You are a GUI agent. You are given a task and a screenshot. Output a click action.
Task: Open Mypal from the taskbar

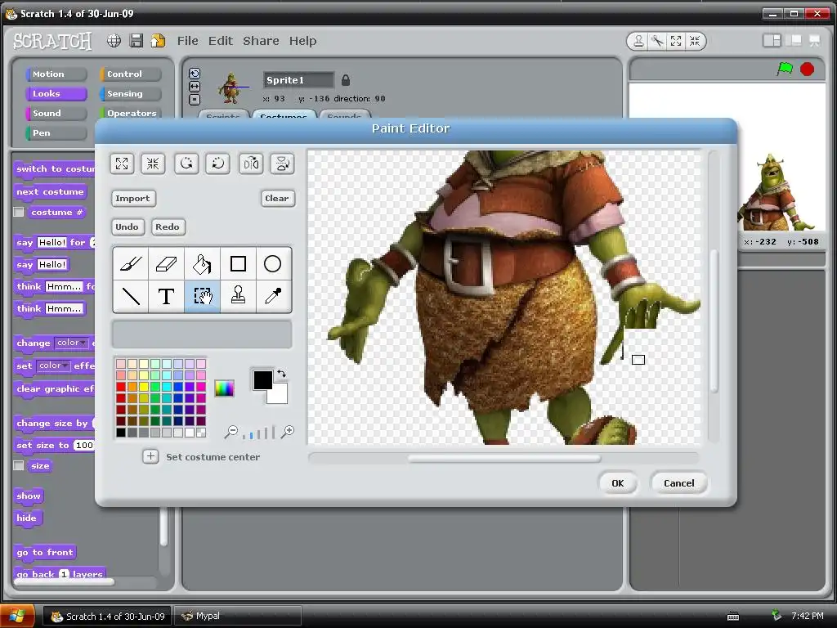(238, 617)
